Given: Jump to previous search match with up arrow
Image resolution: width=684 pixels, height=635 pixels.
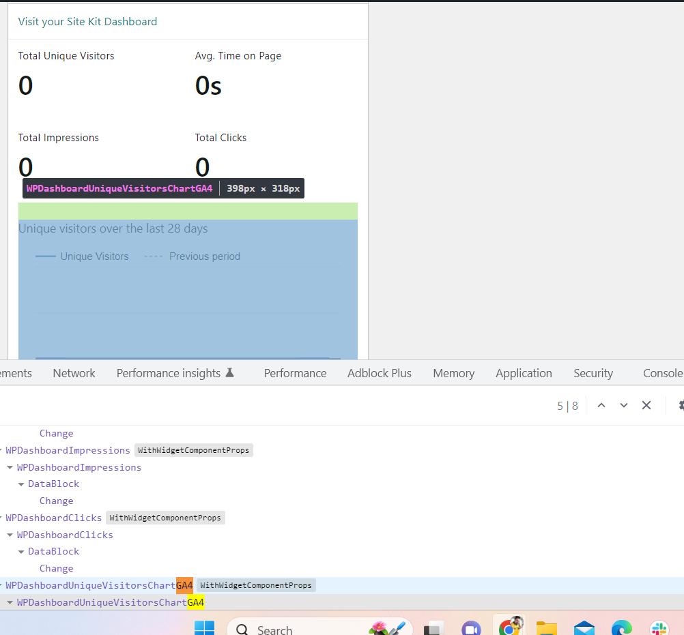Looking at the screenshot, I should (x=601, y=405).
